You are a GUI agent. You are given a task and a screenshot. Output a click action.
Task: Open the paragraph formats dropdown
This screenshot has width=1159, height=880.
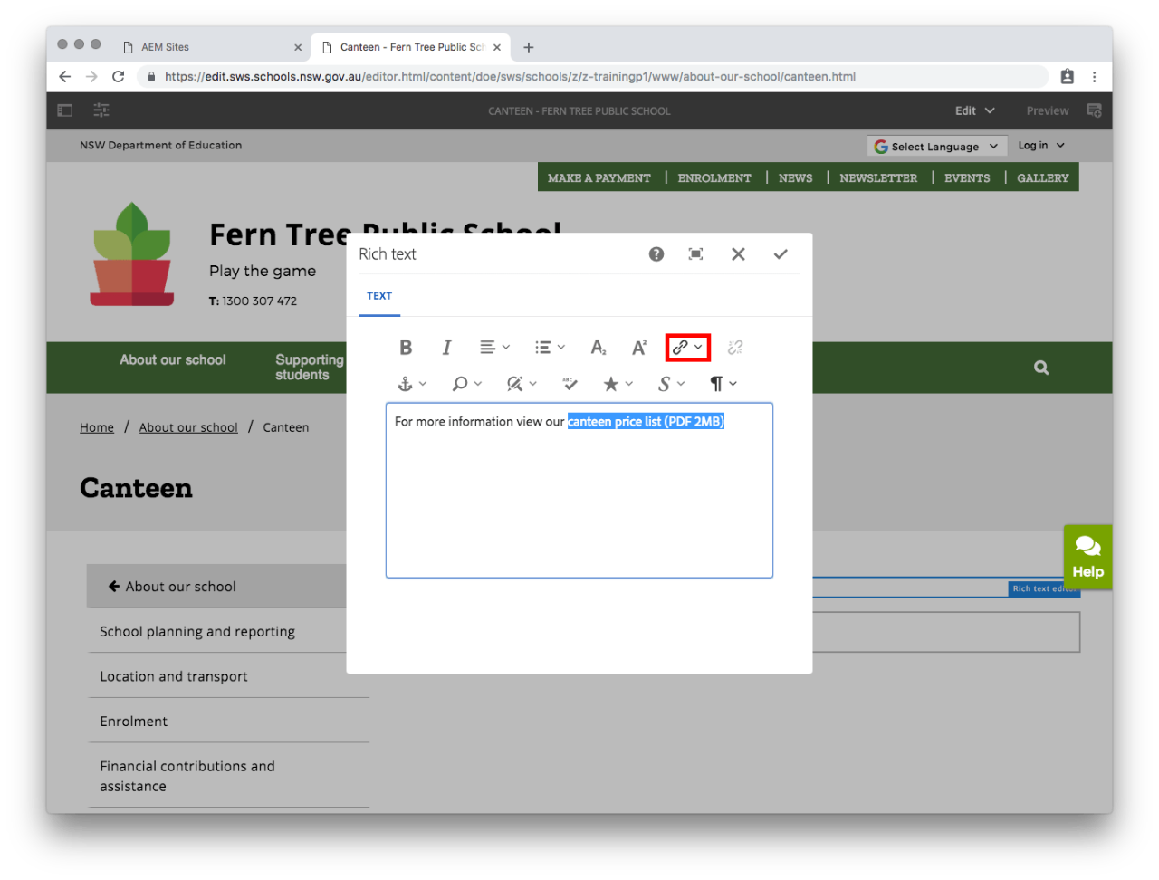(x=723, y=384)
